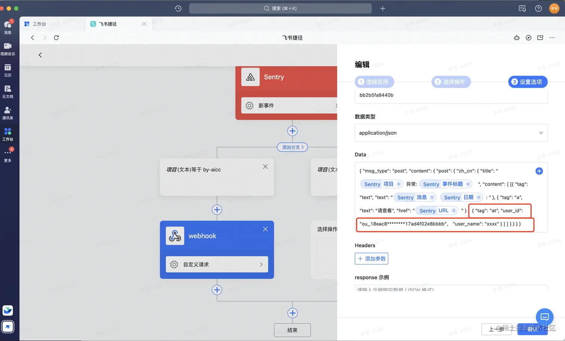Click the Data JSON text area
Screen dimensions: 565x341
pyautogui.click(x=451, y=197)
